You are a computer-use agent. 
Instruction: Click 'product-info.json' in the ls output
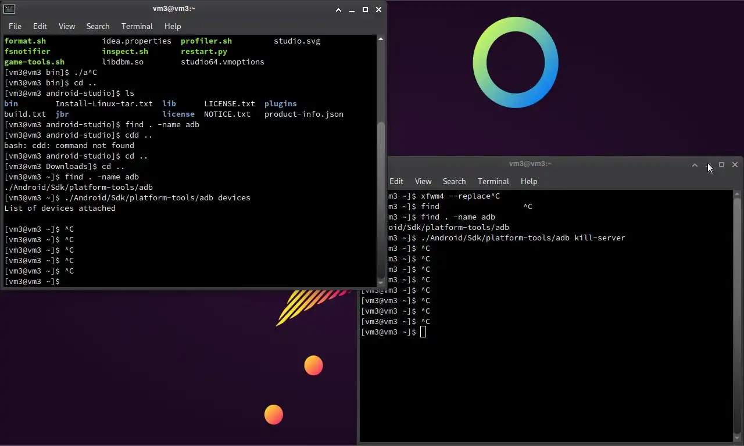[304, 114]
